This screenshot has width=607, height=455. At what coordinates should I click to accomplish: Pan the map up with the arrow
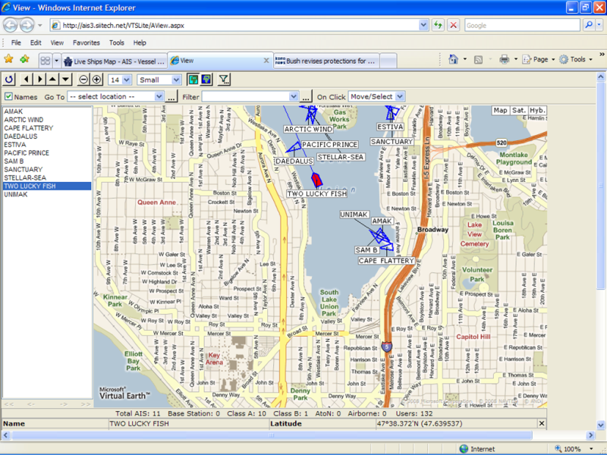click(52, 80)
